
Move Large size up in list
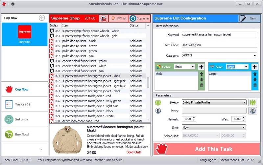(x=255, y=74)
